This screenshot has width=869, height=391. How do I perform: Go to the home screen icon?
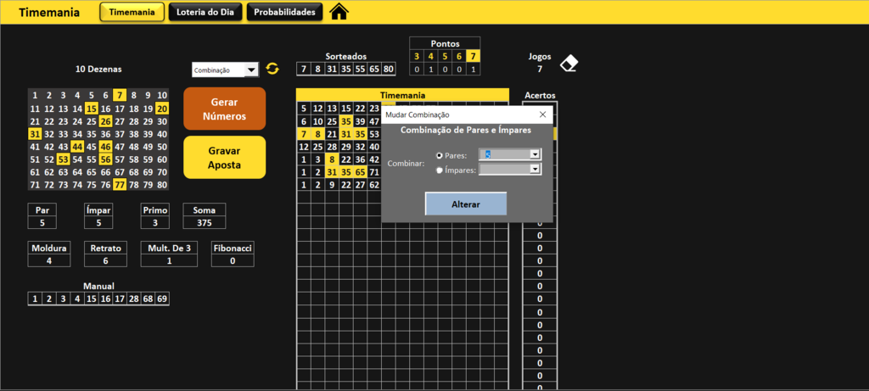tap(339, 12)
